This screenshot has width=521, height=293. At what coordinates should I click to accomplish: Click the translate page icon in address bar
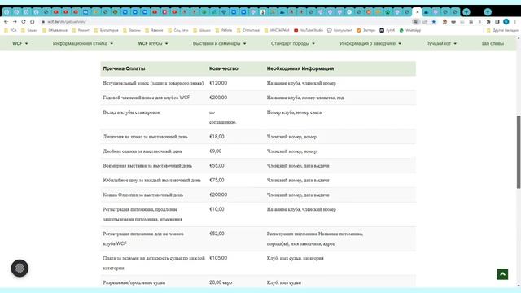tap(416, 22)
